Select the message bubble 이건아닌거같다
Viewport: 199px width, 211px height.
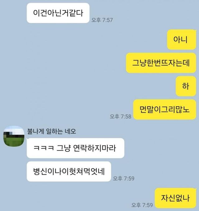click(58, 13)
